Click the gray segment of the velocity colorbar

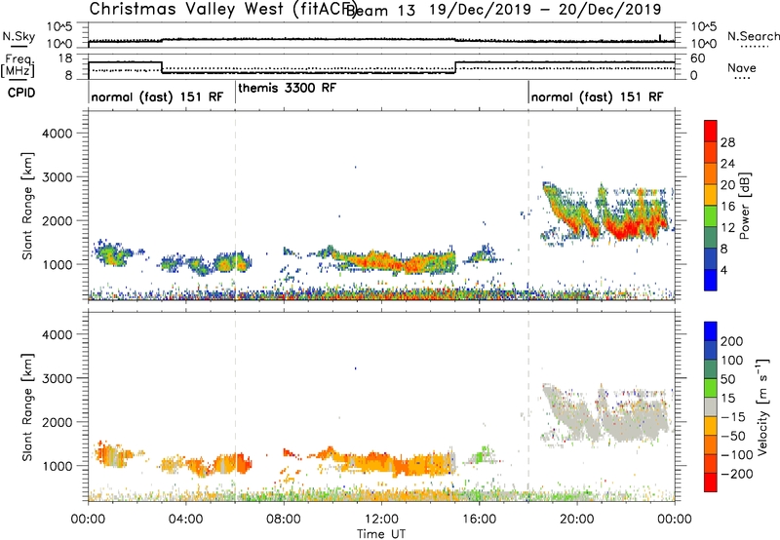(711, 407)
